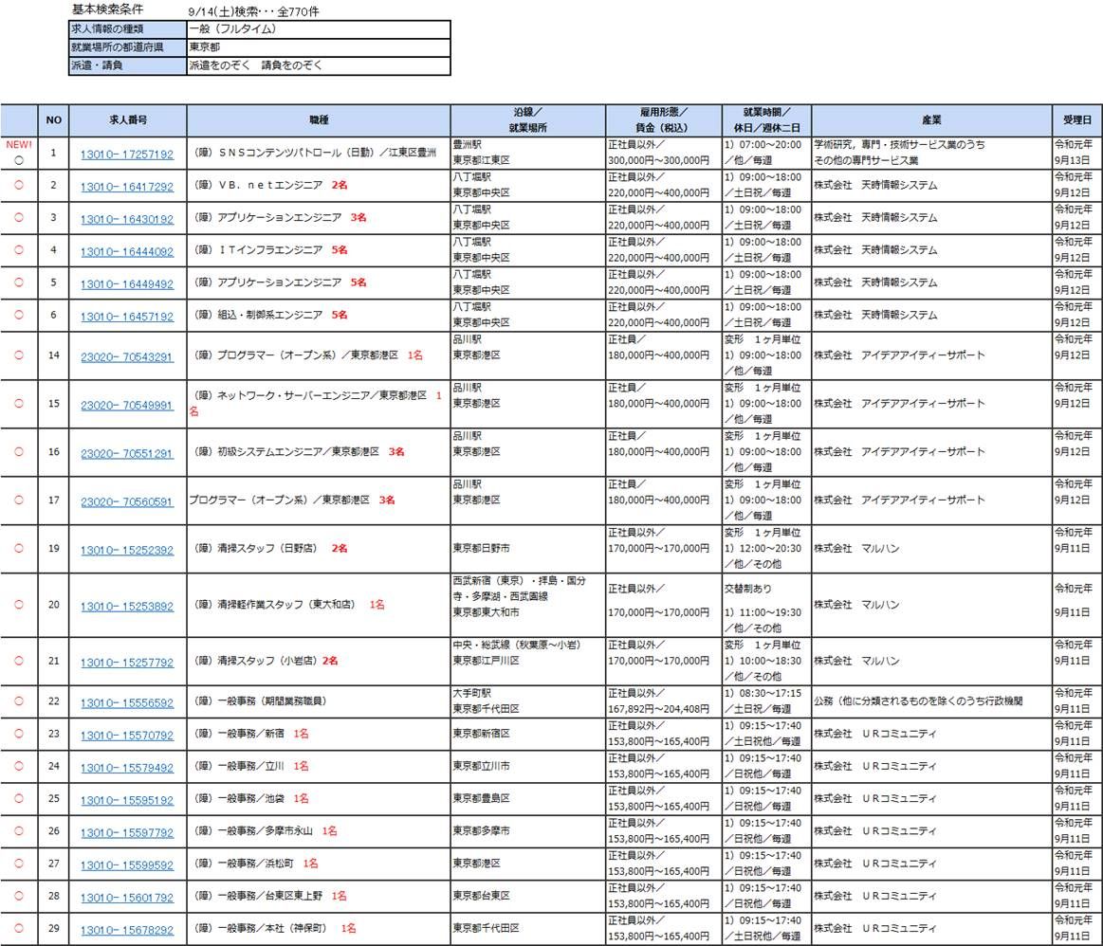1103x946 pixels.
Task: Select the 東京都 prefecture condition cell
Action: click(x=319, y=47)
